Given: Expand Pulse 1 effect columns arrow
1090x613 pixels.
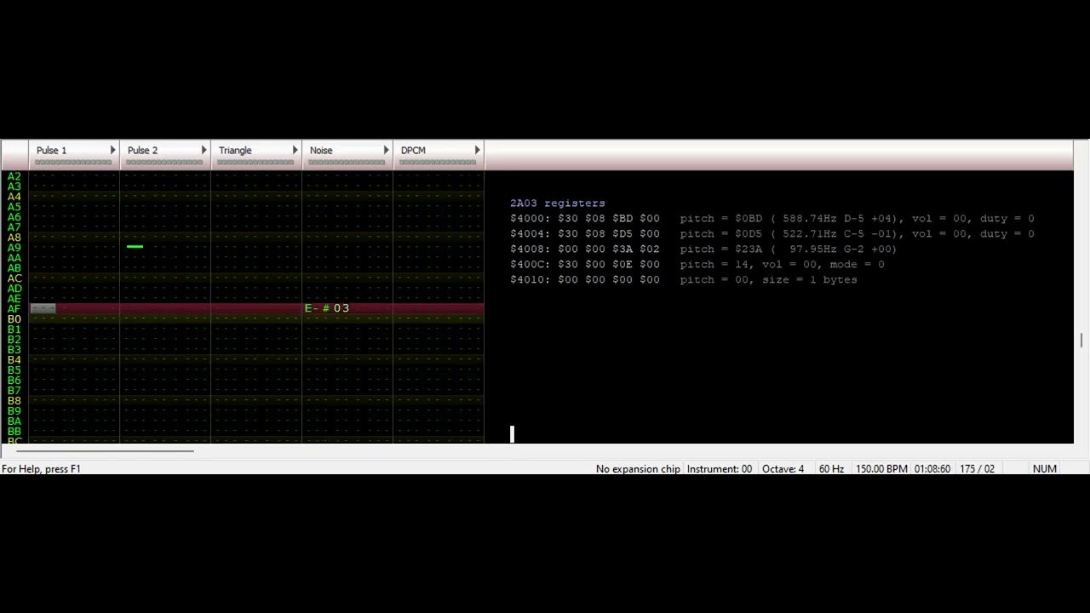Looking at the screenshot, I should click(x=112, y=150).
